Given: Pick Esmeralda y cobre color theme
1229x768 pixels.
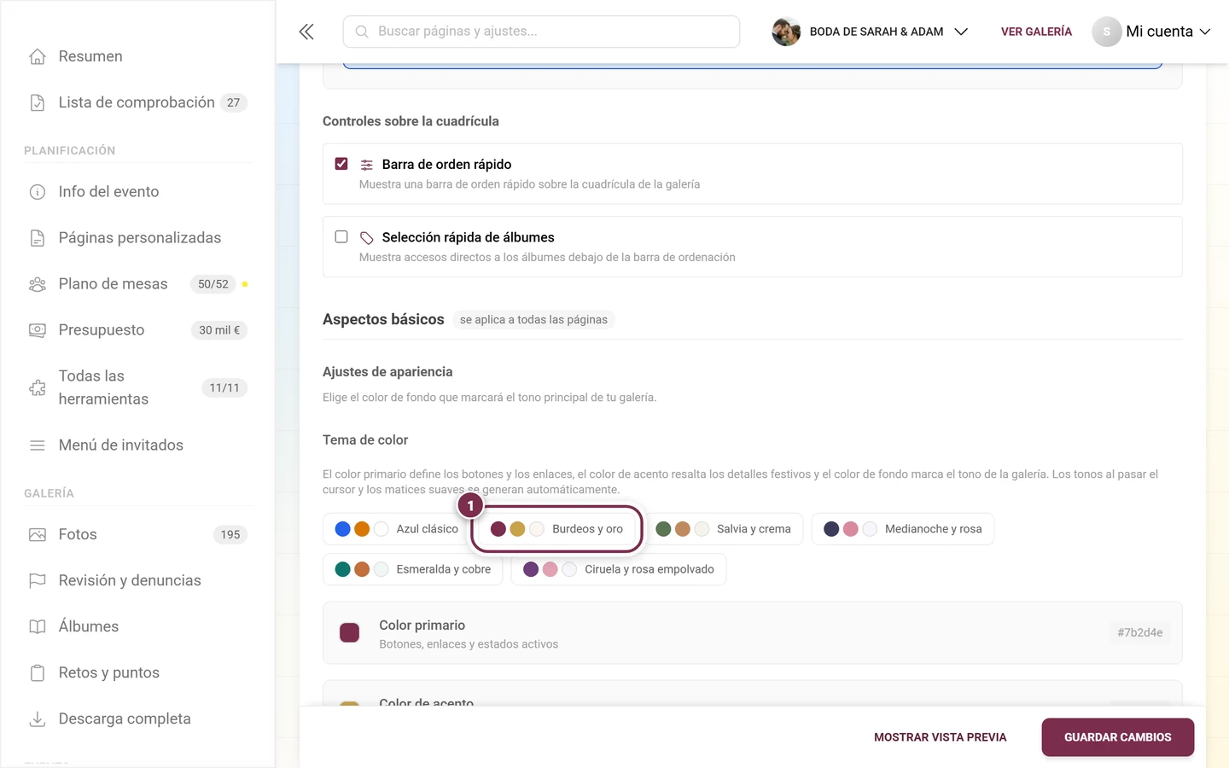Looking at the screenshot, I should click(x=413, y=569).
